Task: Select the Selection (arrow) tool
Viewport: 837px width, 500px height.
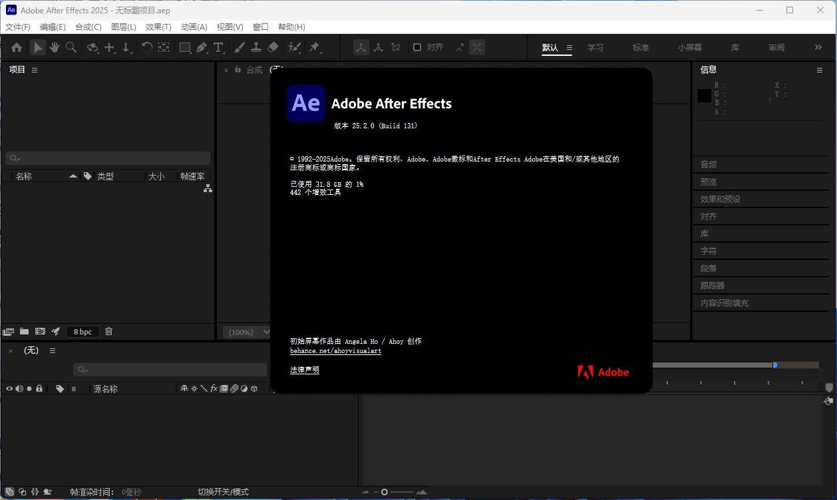Action: coord(38,47)
